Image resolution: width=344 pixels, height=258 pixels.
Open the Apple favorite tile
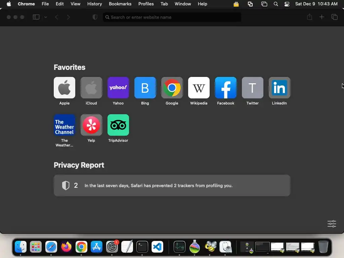click(64, 88)
